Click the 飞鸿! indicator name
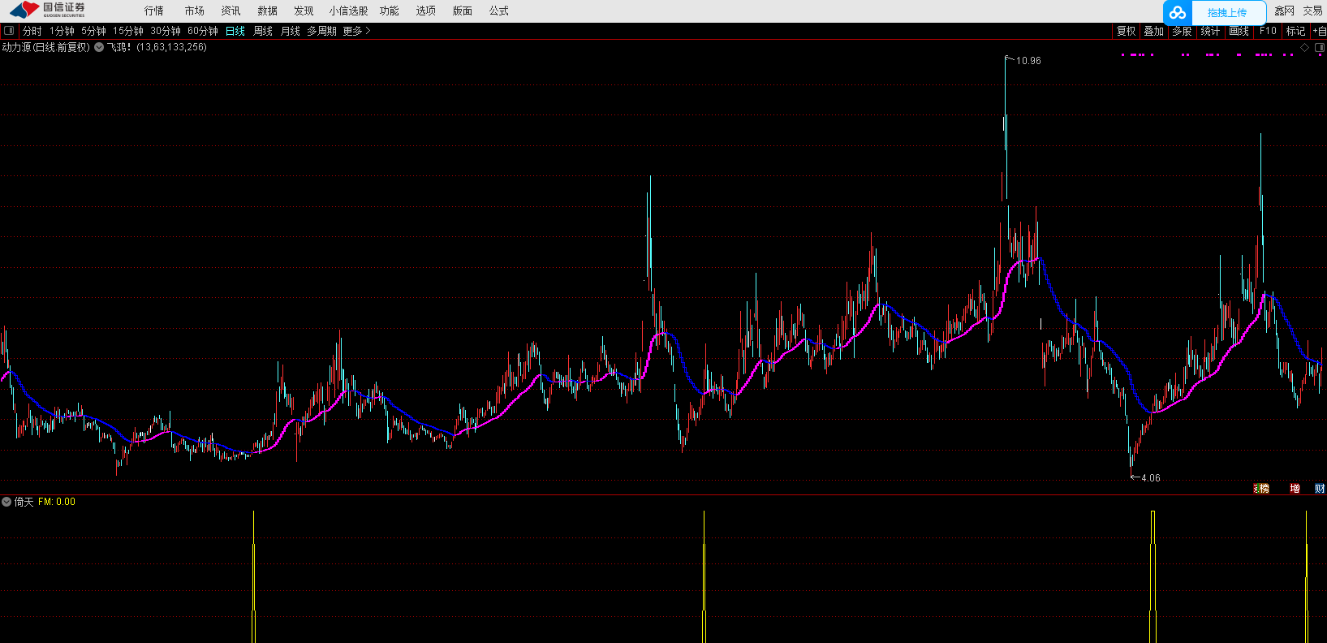 click(119, 47)
